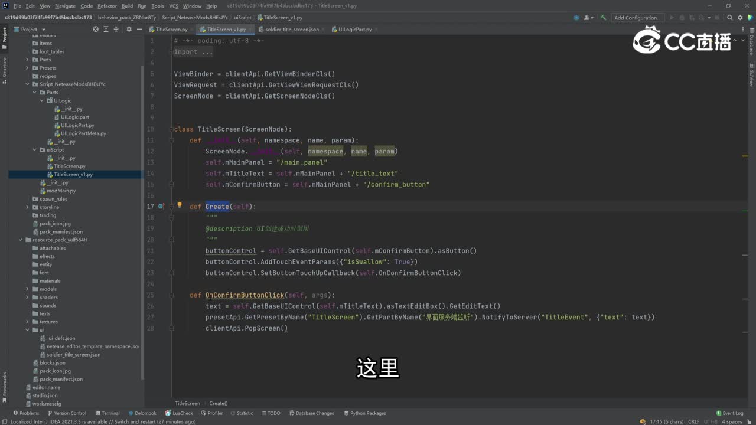Viewport: 756px width, 425px height.
Task: Click Collapse All icon in Project panel
Action: [x=117, y=29]
